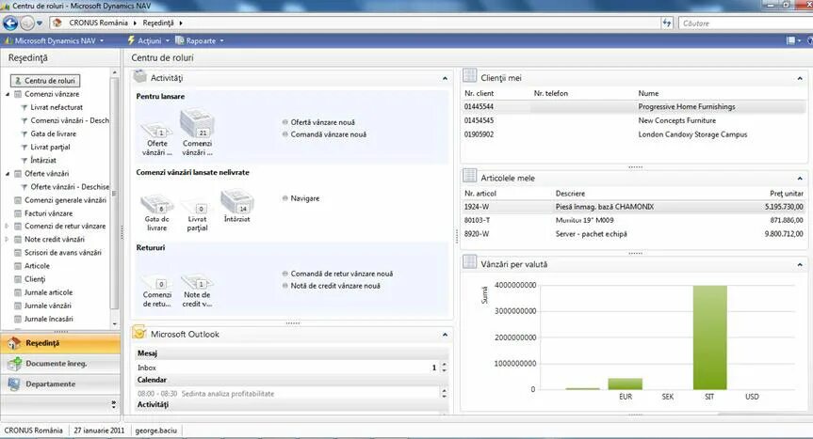Screen dimensions: 813x439
Task: Click the refresh icon beside address bar
Action: (x=667, y=23)
